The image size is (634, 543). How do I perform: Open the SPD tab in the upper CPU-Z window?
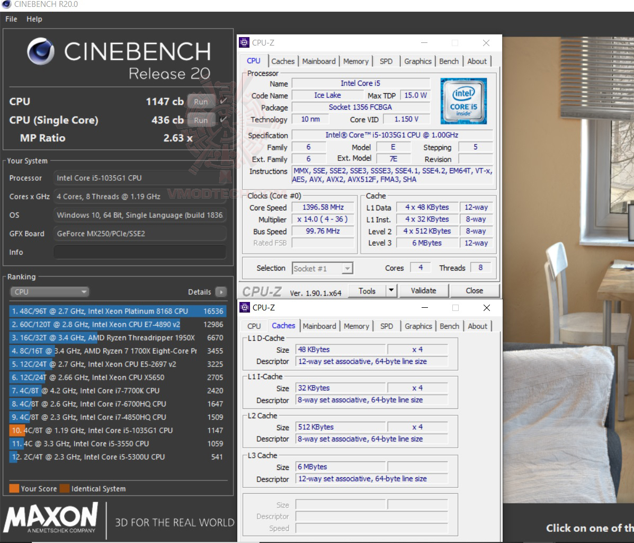tap(386, 61)
